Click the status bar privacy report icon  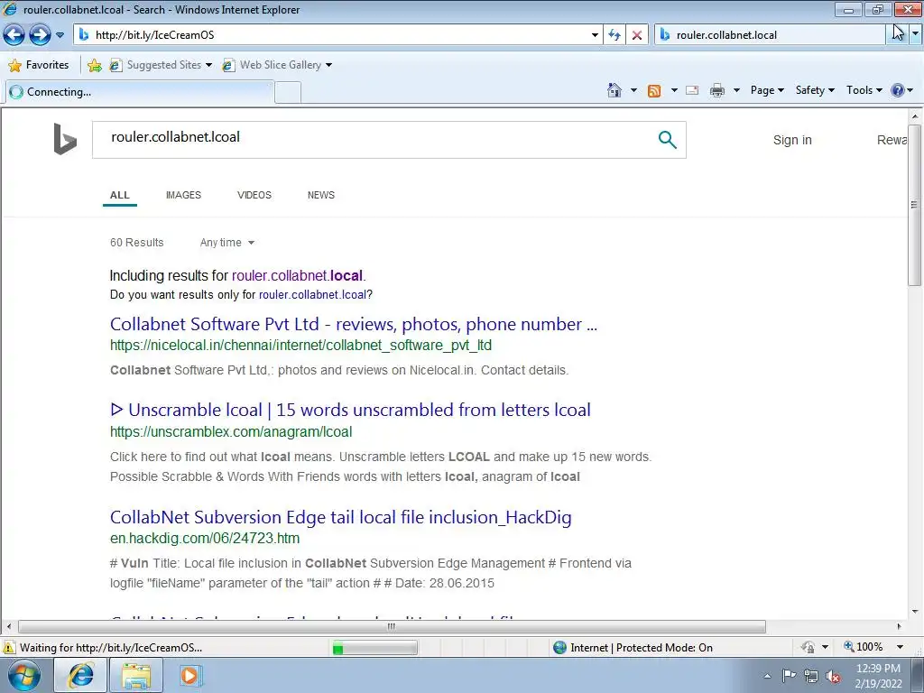pyautogui.click(x=808, y=648)
